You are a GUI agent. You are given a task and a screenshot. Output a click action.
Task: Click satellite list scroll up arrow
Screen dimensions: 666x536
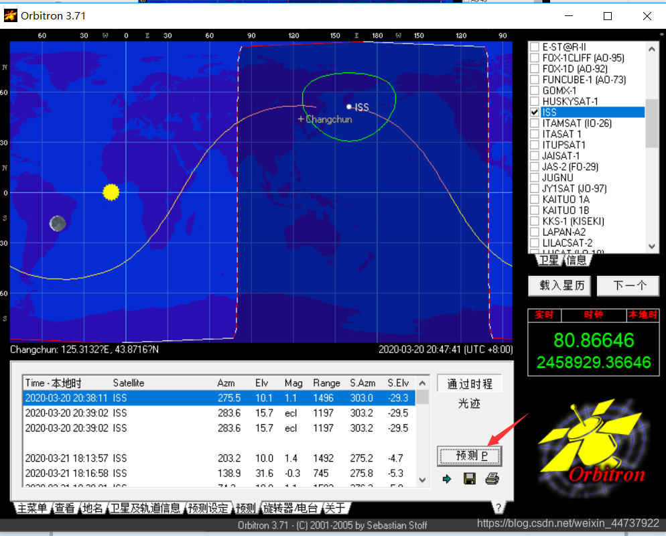[652, 49]
